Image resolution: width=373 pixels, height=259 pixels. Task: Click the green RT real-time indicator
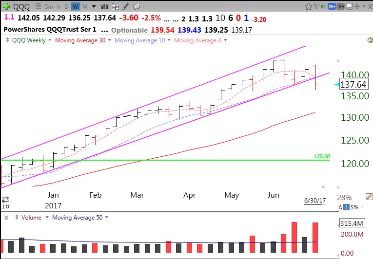click(x=323, y=6)
